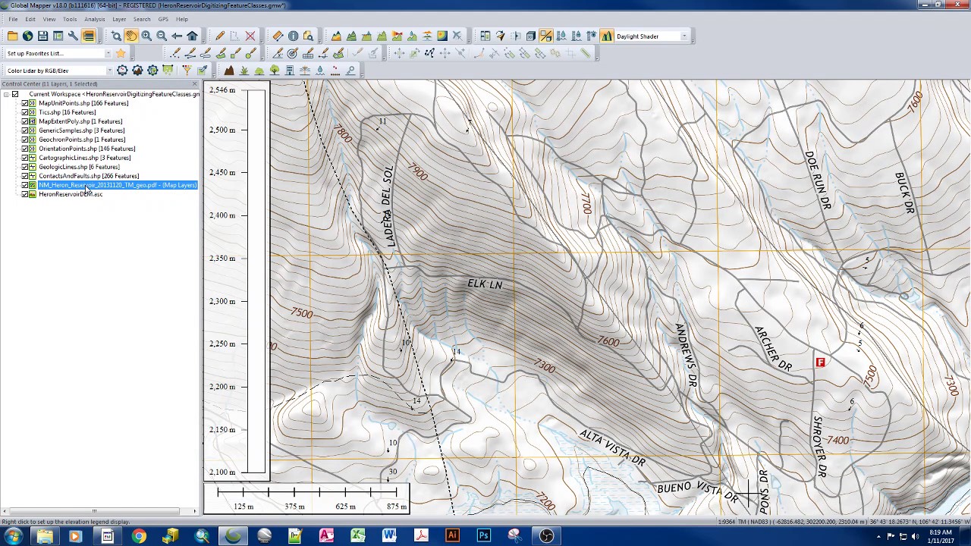This screenshot has width=971, height=546.
Task: Open Configuration wrench icon
Action: (73, 36)
